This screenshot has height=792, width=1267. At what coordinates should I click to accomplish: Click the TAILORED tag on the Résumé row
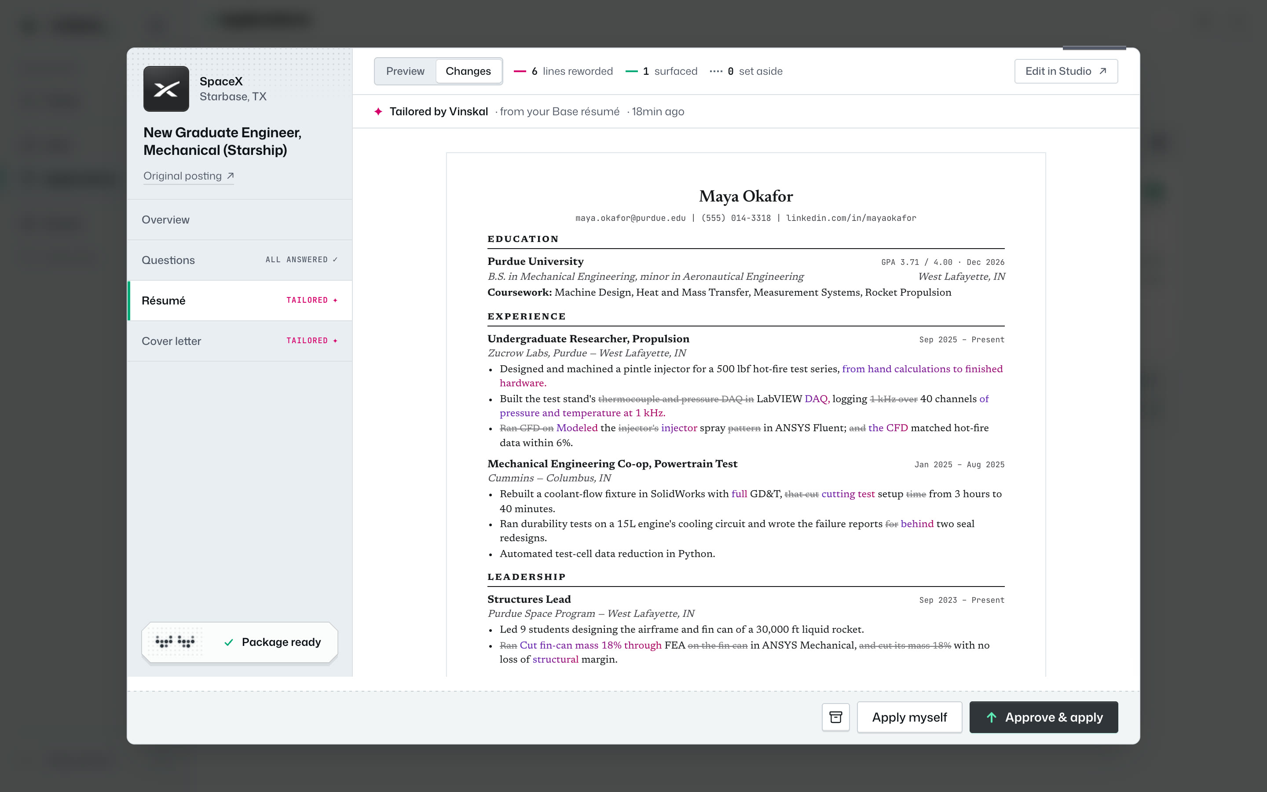pyautogui.click(x=312, y=300)
